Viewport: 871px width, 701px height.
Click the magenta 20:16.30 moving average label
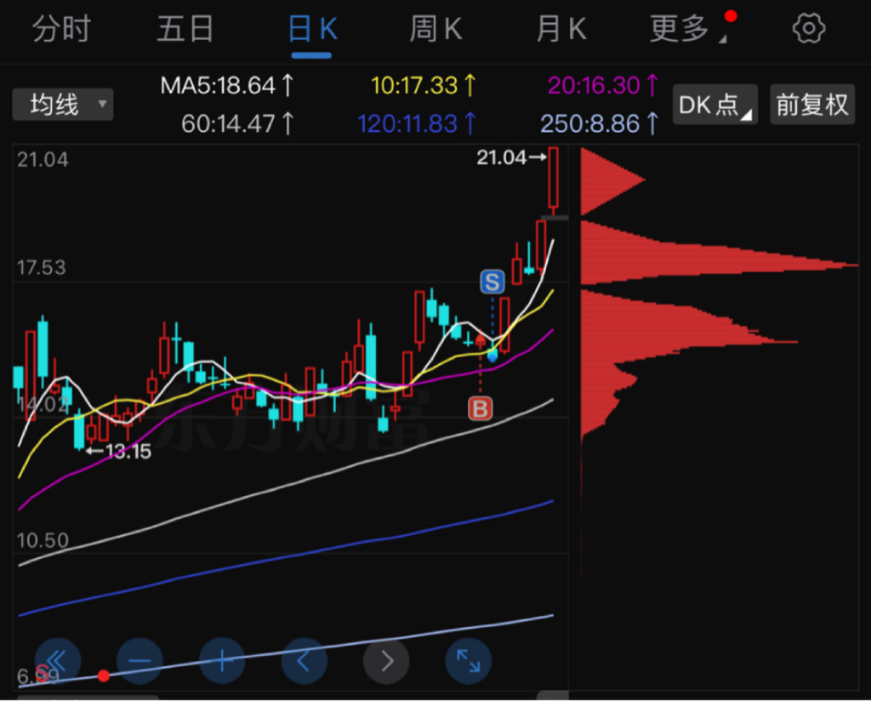click(603, 86)
